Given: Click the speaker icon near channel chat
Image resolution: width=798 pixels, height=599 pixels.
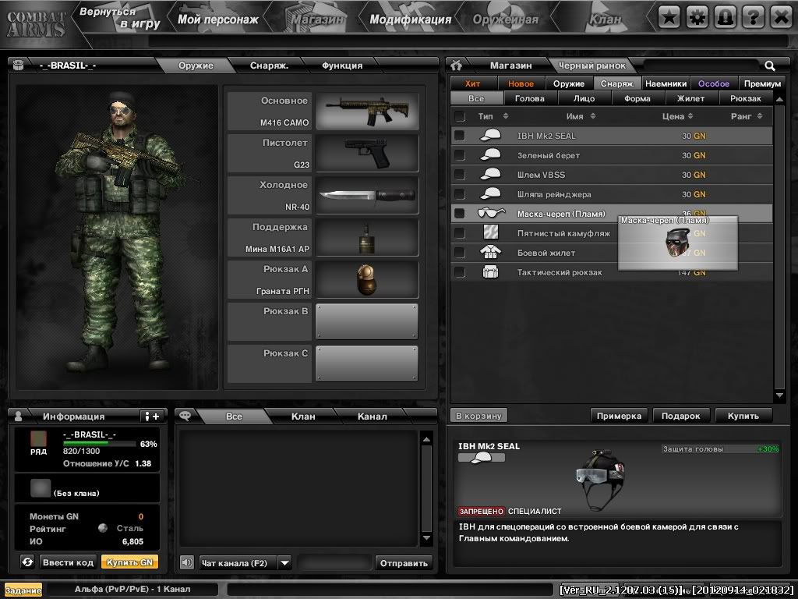Looking at the screenshot, I should click(x=187, y=562).
